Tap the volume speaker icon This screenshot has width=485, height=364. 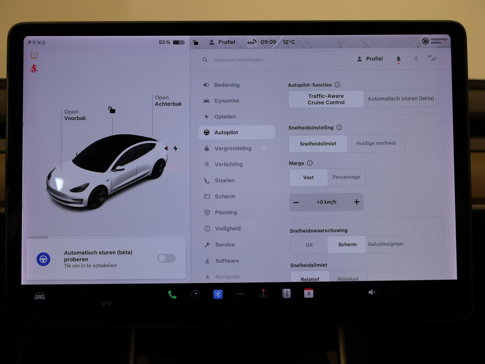372,292
